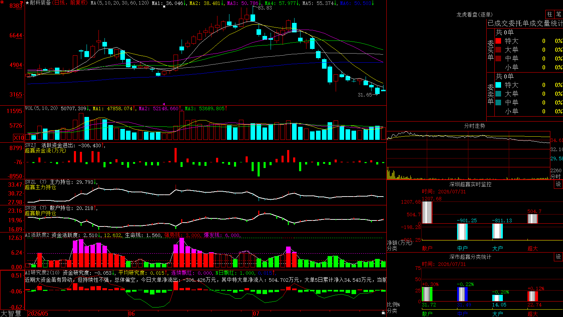Click the 中户 bar showing -901.25
The image size is (563, 317).
pos(462,232)
